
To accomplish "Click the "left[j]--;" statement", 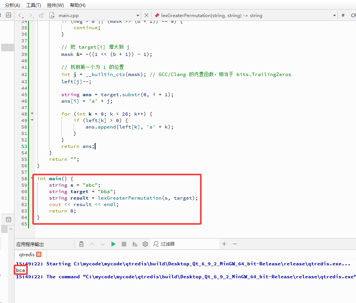I will click(76, 81).
